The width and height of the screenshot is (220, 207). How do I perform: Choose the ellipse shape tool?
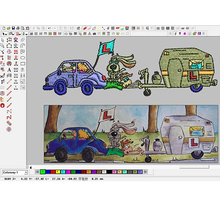click(x=23, y=57)
